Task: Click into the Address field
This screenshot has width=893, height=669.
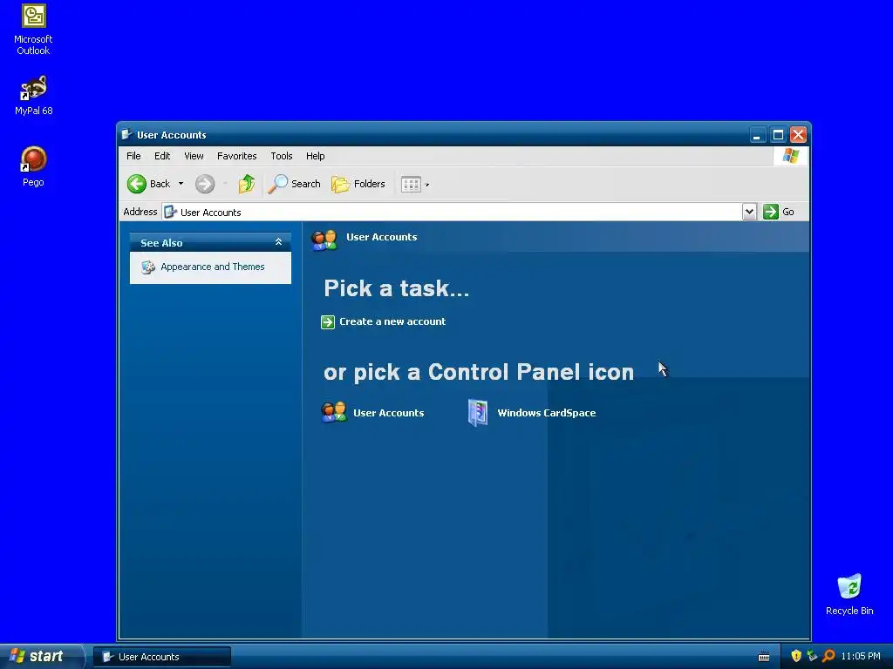Action: (452, 212)
